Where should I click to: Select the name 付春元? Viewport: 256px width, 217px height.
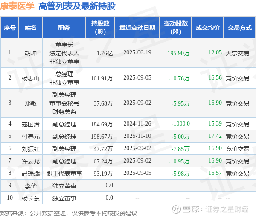click(31, 137)
